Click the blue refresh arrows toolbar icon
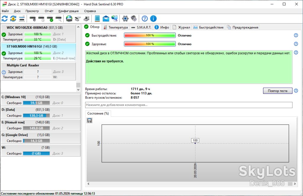This screenshot has width=303, height=196. tap(5, 19)
